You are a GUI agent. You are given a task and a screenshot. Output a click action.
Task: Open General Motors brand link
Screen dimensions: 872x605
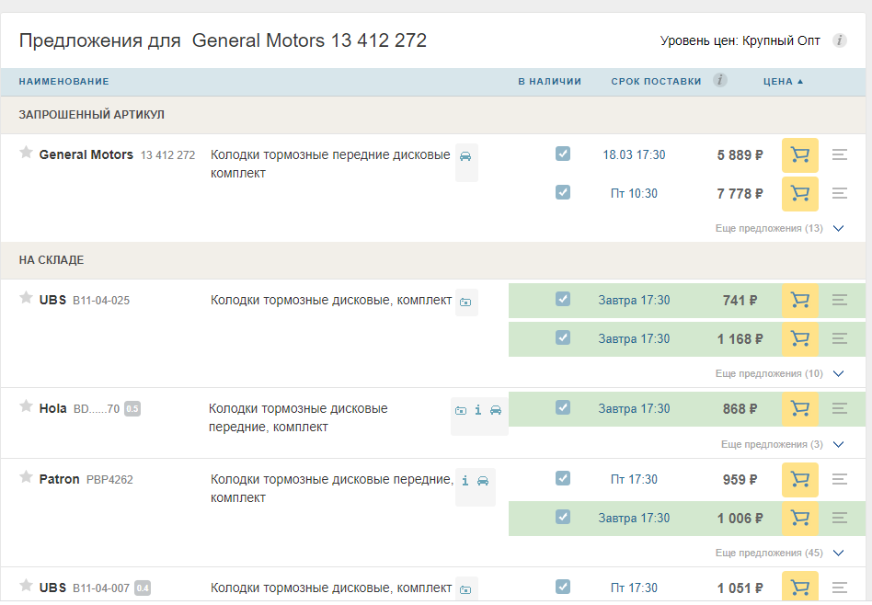[86, 154]
